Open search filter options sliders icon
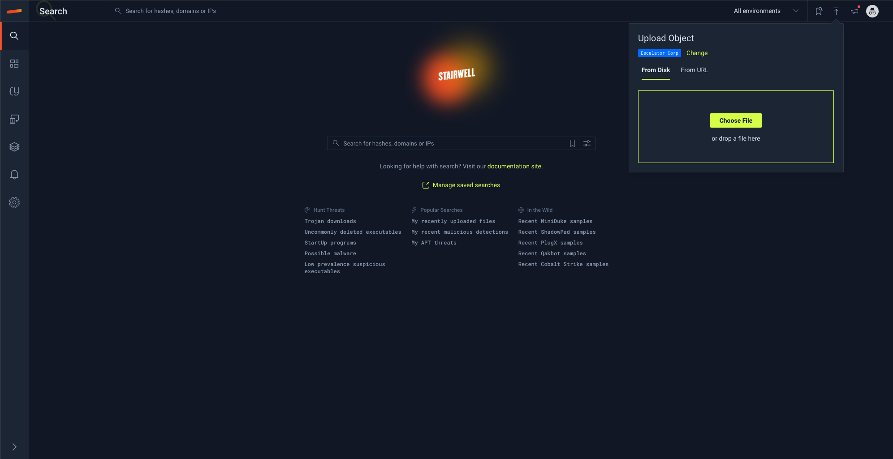Viewport: 893px width, 459px height. click(587, 143)
